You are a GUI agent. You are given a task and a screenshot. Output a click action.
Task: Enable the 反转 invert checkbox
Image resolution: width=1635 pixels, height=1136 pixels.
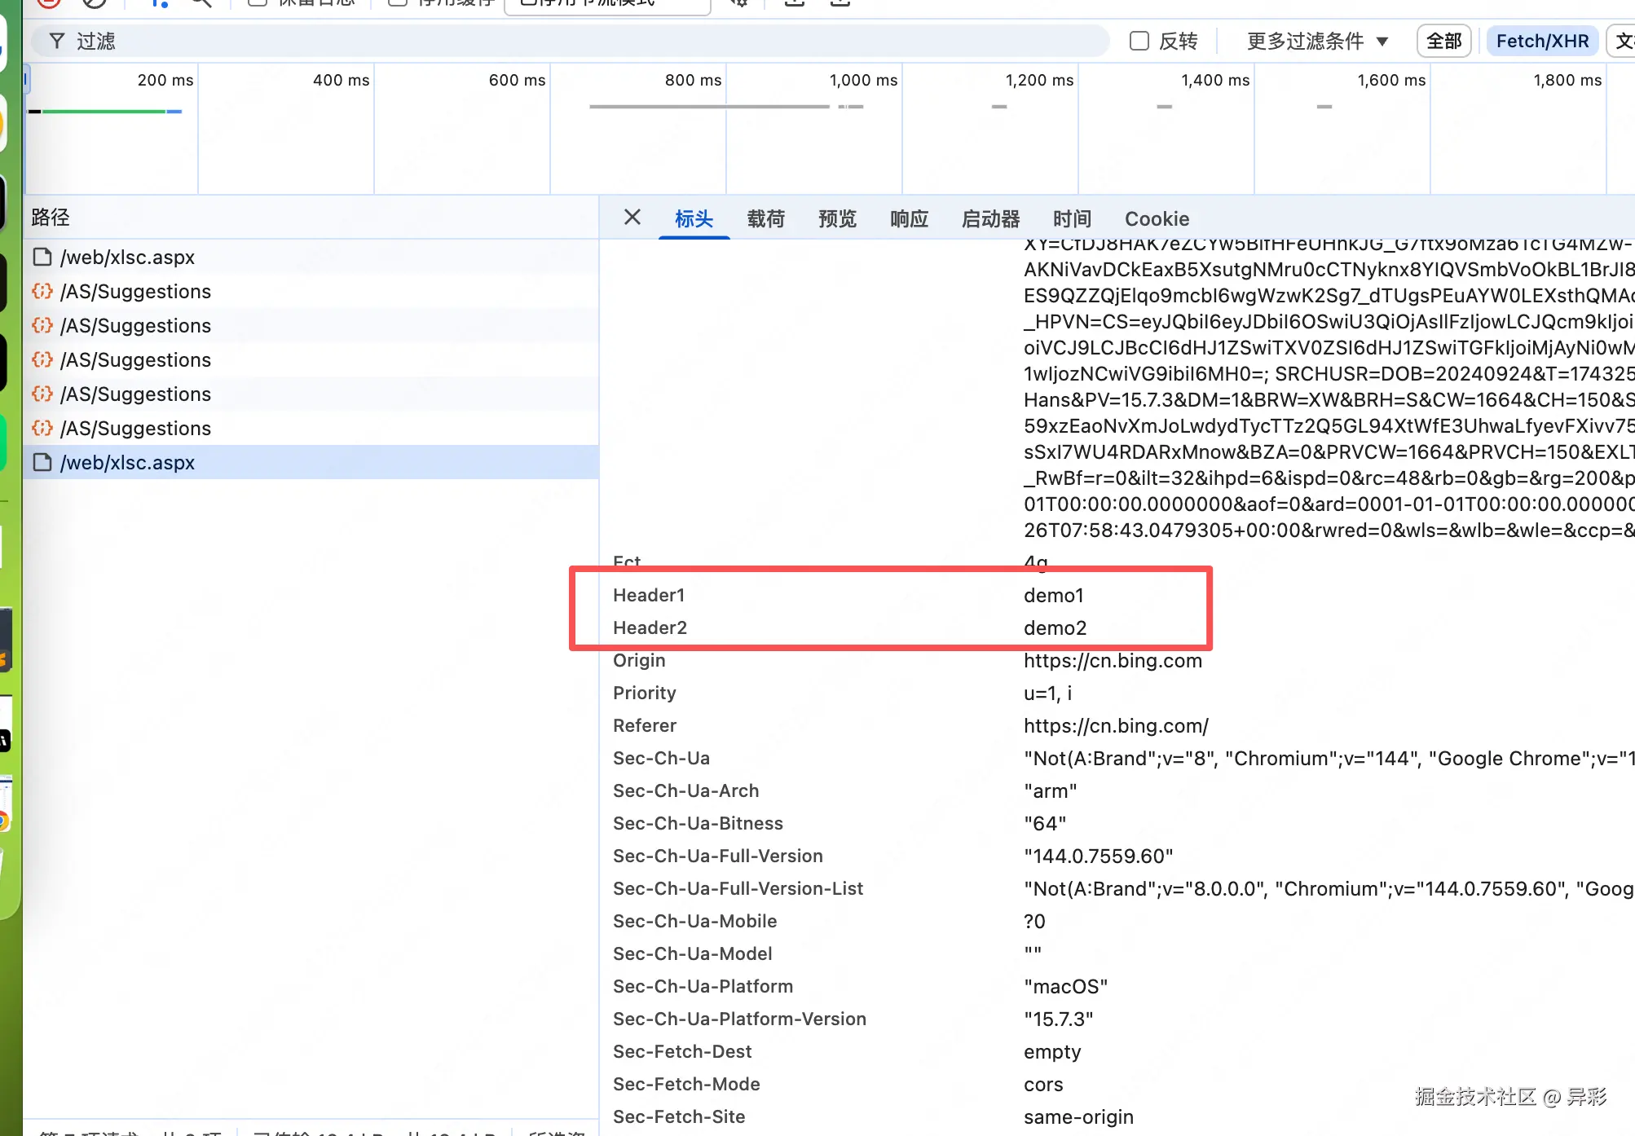pos(1139,41)
